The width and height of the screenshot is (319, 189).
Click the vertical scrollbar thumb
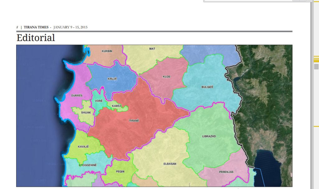coord(316,66)
